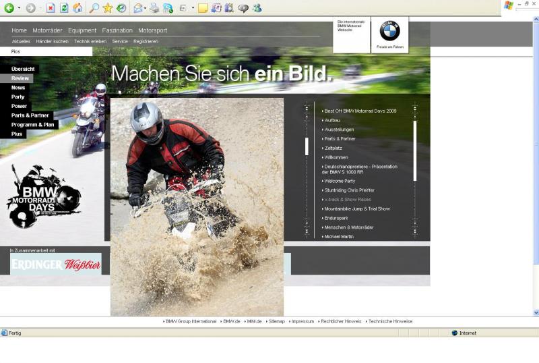Click the Impressum footer link
This screenshot has width=539, height=363.
tap(303, 321)
